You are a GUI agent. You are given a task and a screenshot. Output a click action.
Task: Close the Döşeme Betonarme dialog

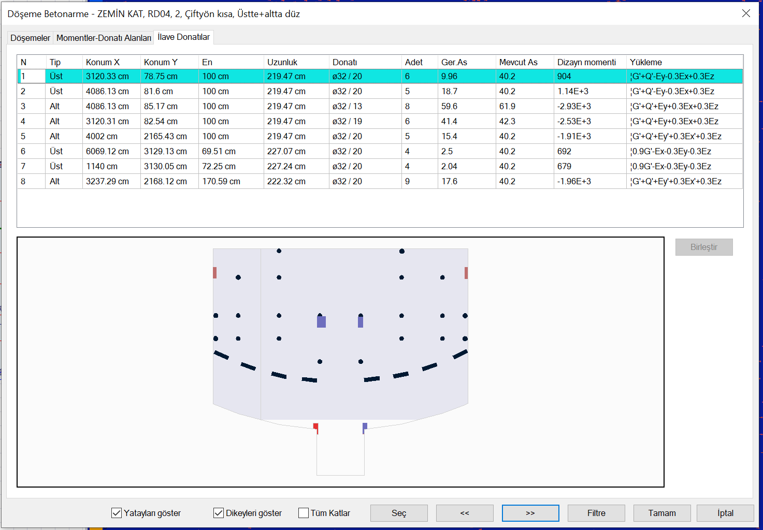(746, 13)
